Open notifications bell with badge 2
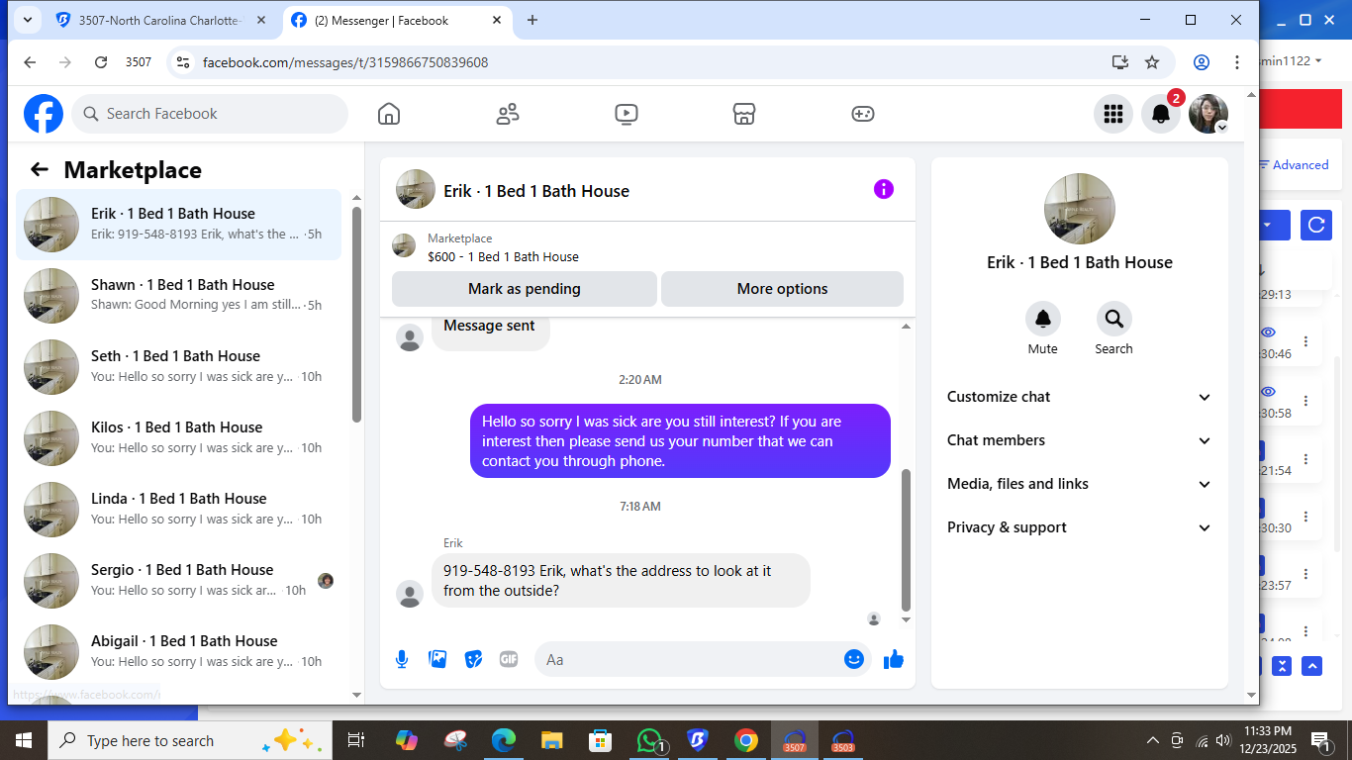The width and height of the screenshot is (1352, 760). click(x=1161, y=114)
